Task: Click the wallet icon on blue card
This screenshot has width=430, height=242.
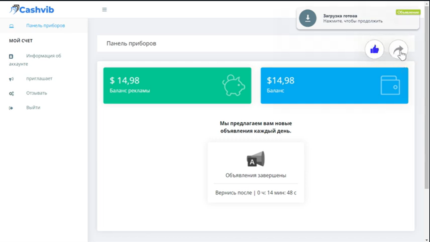Action: (x=390, y=85)
